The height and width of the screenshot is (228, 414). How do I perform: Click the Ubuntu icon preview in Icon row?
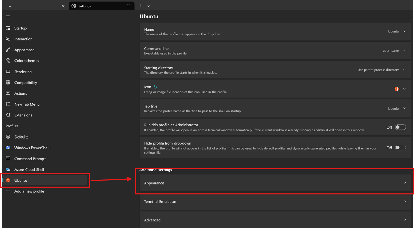click(397, 89)
